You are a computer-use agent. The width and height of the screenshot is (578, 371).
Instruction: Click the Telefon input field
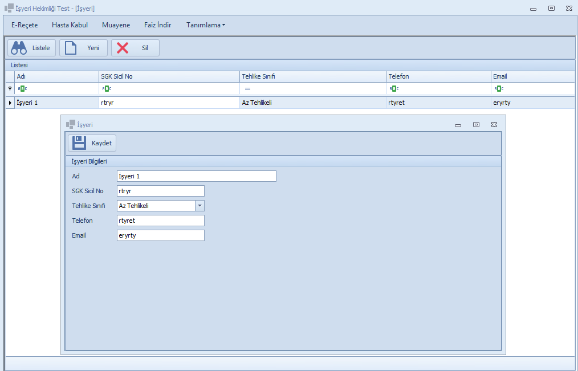pyautogui.click(x=161, y=221)
